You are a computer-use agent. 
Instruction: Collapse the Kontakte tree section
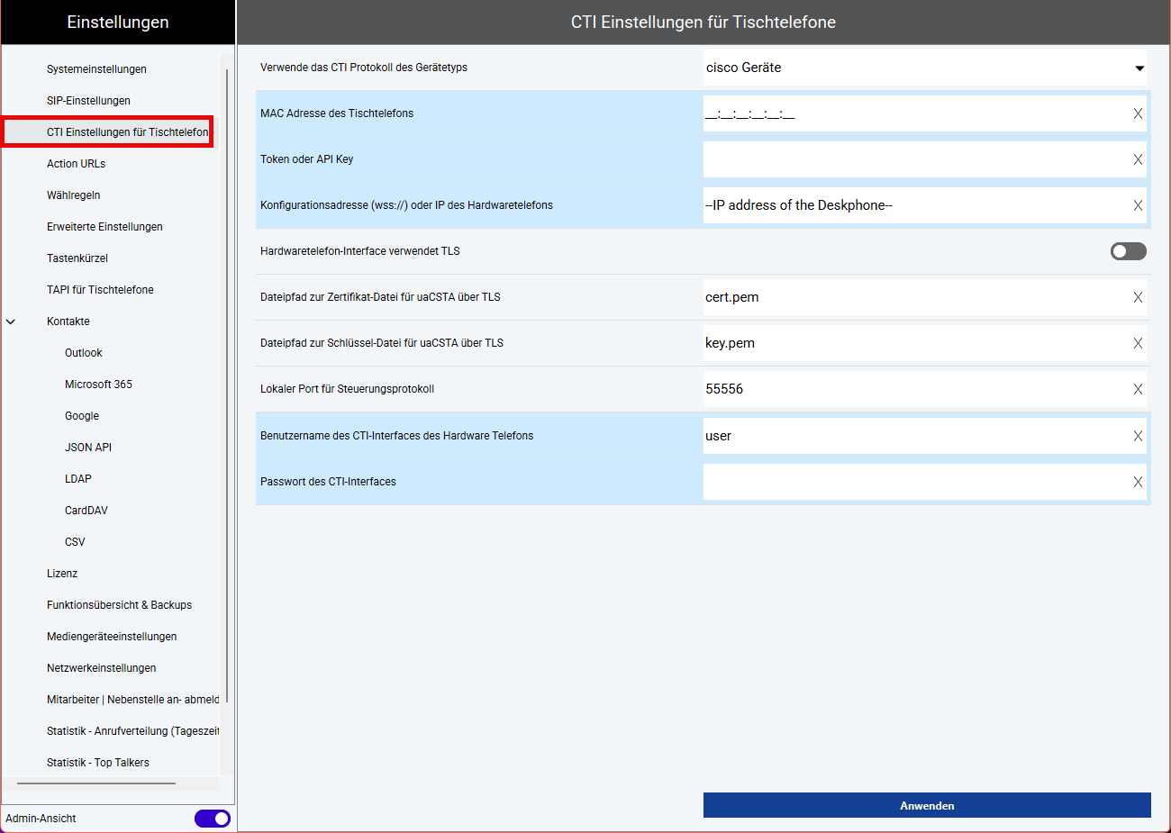click(x=11, y=321)
